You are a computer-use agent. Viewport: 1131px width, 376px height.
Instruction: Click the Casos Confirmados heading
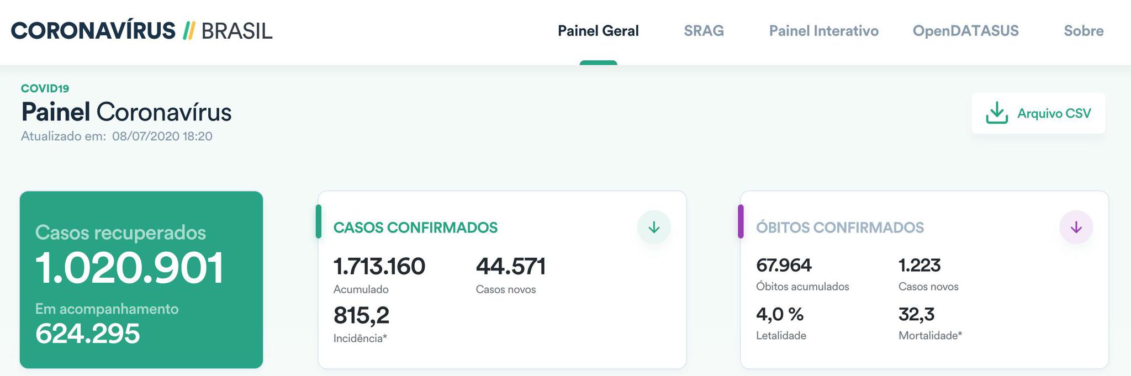(x=415, y=227)
